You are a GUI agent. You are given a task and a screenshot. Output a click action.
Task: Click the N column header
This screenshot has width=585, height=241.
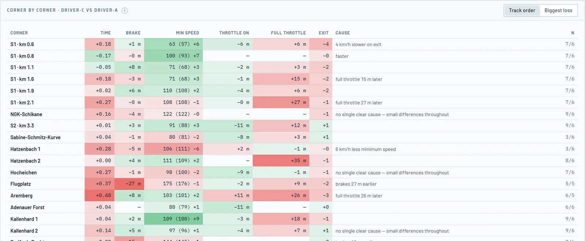[x=573, y=33]
